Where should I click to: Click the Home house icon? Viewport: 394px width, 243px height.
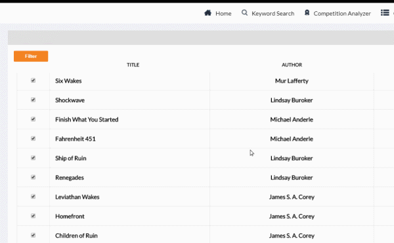[x=208, y=13]
